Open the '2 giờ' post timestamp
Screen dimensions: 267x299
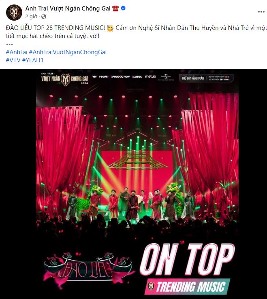(31, 17)
